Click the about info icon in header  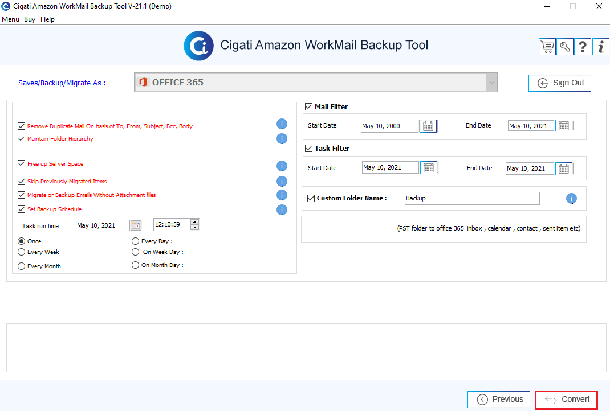(601, 47)
